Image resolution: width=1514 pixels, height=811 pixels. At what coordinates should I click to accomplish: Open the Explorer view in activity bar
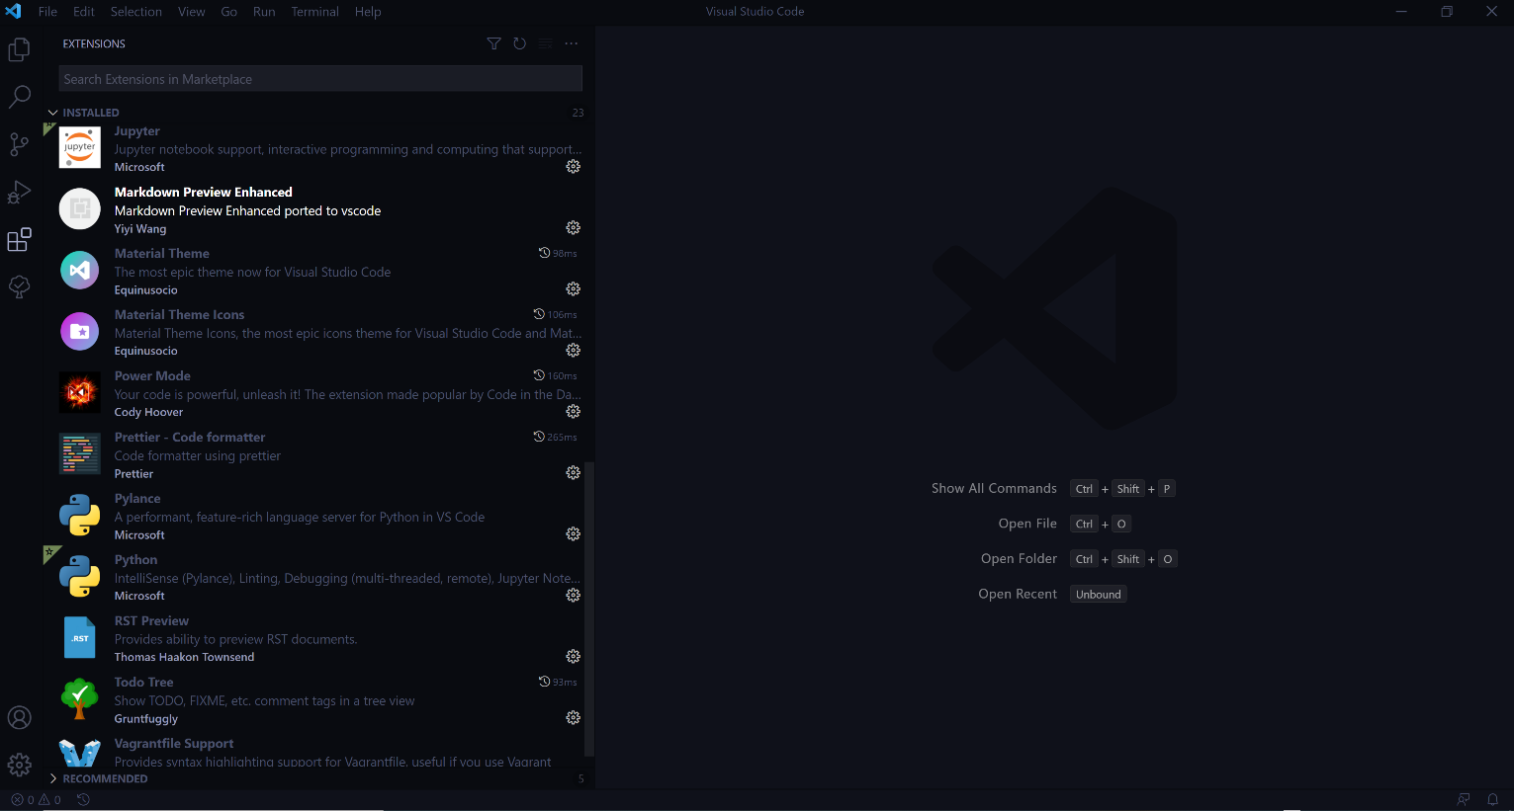[x=19, y=49]
